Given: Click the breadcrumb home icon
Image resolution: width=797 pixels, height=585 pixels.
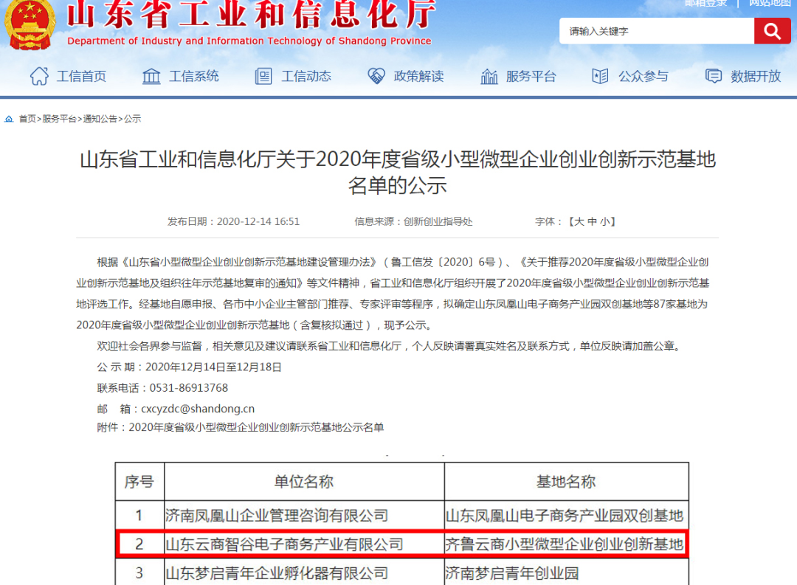Looking at the screenshot, I should tap(9, 119).
